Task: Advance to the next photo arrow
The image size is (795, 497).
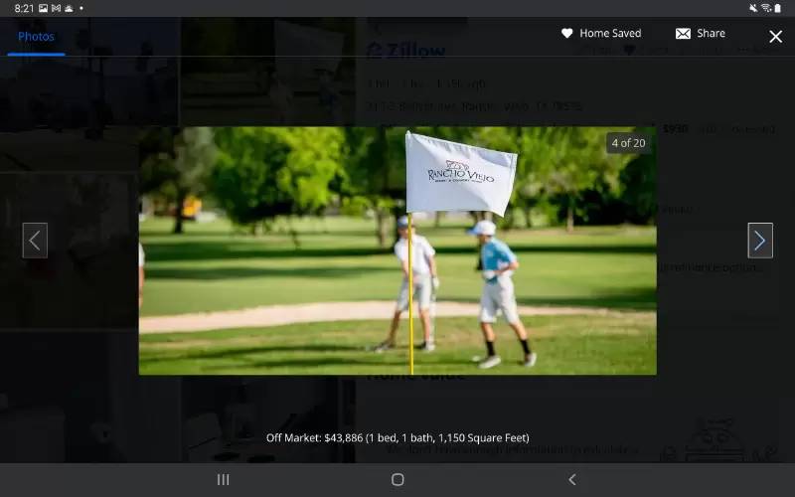Action: pos(760,241)
